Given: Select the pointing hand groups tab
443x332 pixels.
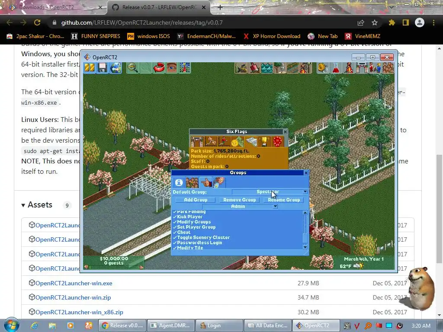Looking at the screenshot, I should coord(205,182).
